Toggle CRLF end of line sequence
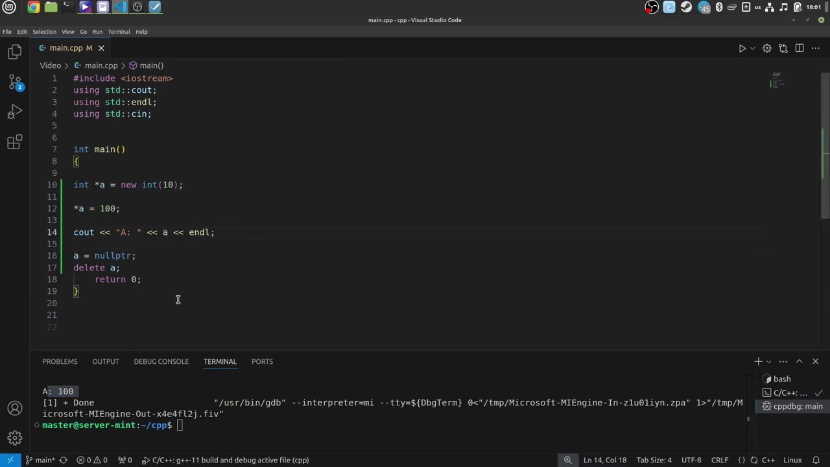Image resolution: width=830 pixels, height=467 pixels. tap(720, 460)
